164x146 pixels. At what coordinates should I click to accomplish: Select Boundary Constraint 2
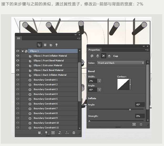point(46,84)
